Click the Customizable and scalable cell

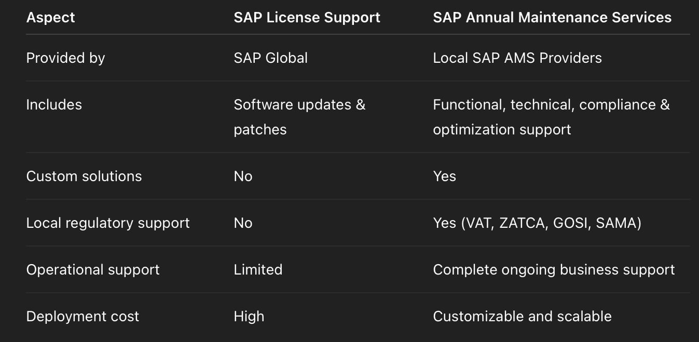coord(522,317)
